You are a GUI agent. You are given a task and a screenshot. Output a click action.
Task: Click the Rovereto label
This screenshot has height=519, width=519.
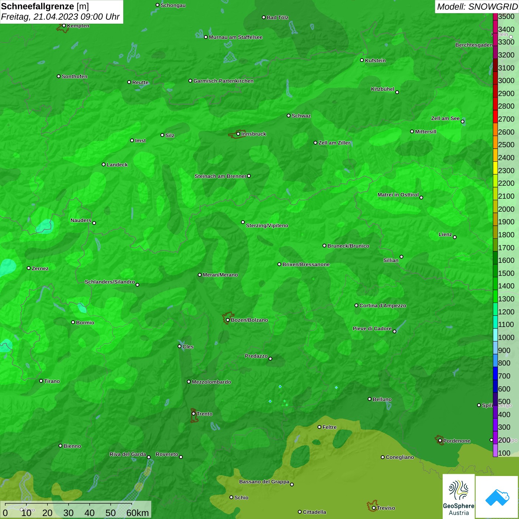[167, 454]
